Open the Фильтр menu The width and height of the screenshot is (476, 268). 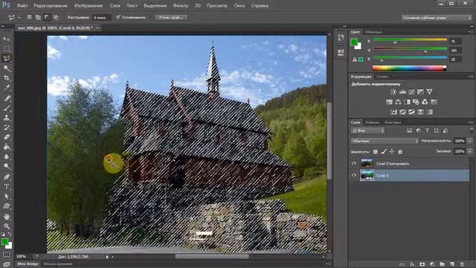click(x=180, y=5)
